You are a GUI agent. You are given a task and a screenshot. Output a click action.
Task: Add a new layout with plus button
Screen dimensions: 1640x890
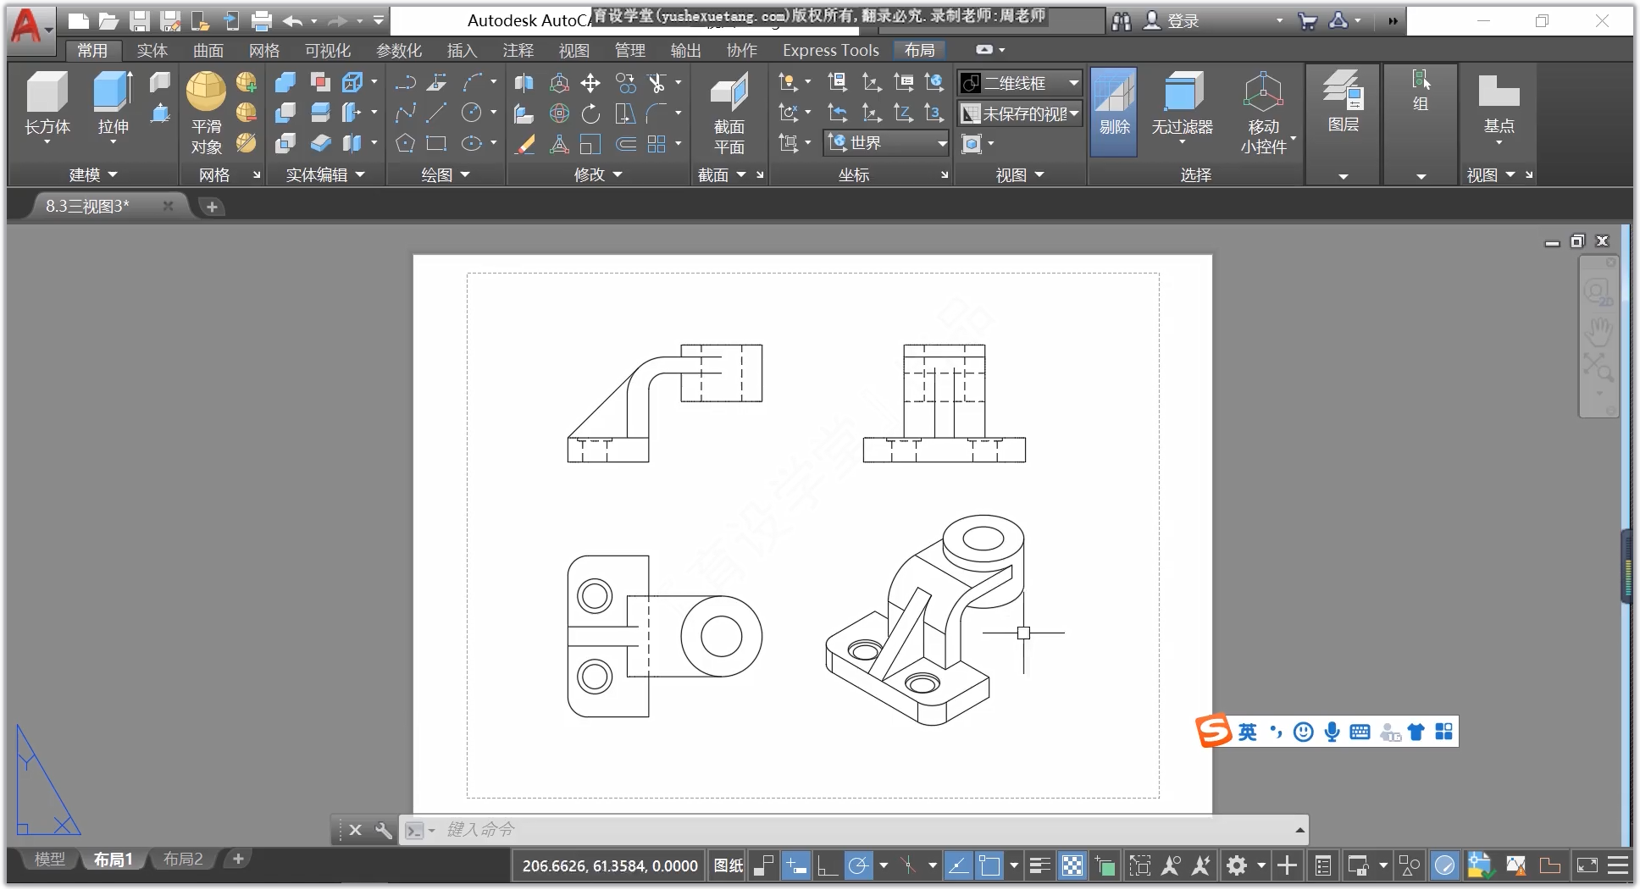tap(238, 860)
